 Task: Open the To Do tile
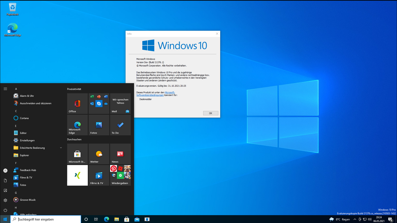(x=120, y=125)
